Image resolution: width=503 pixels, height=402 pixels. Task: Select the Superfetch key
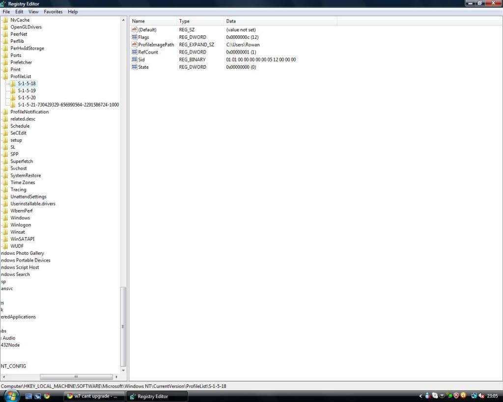(22, 161)
